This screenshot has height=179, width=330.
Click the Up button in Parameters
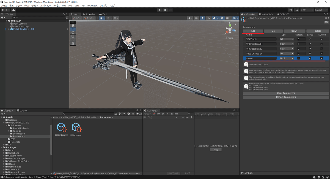point(273,31)
